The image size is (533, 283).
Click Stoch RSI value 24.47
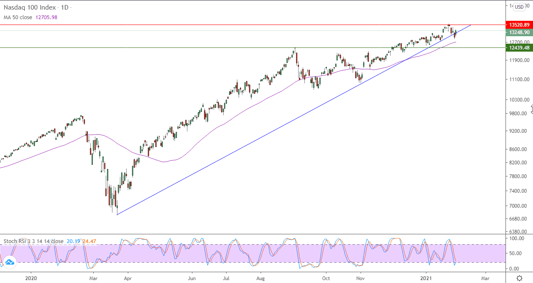[89, 241]
